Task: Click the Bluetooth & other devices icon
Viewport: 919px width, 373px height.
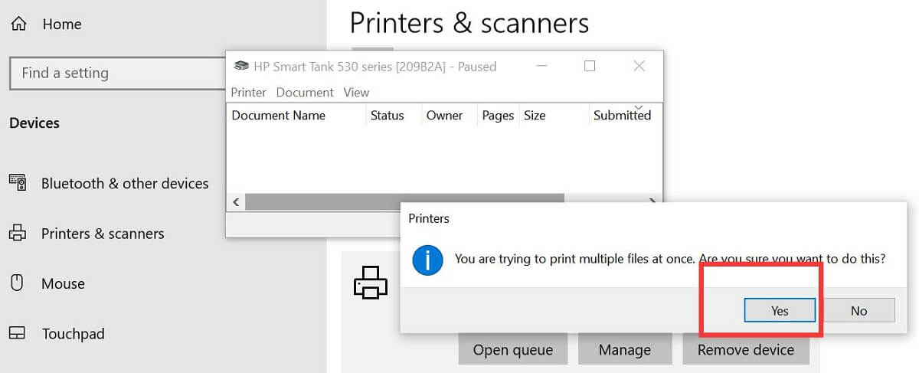Action: click(17, 183)
